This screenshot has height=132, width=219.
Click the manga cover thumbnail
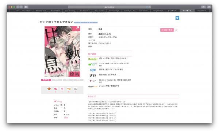[62, 51]
